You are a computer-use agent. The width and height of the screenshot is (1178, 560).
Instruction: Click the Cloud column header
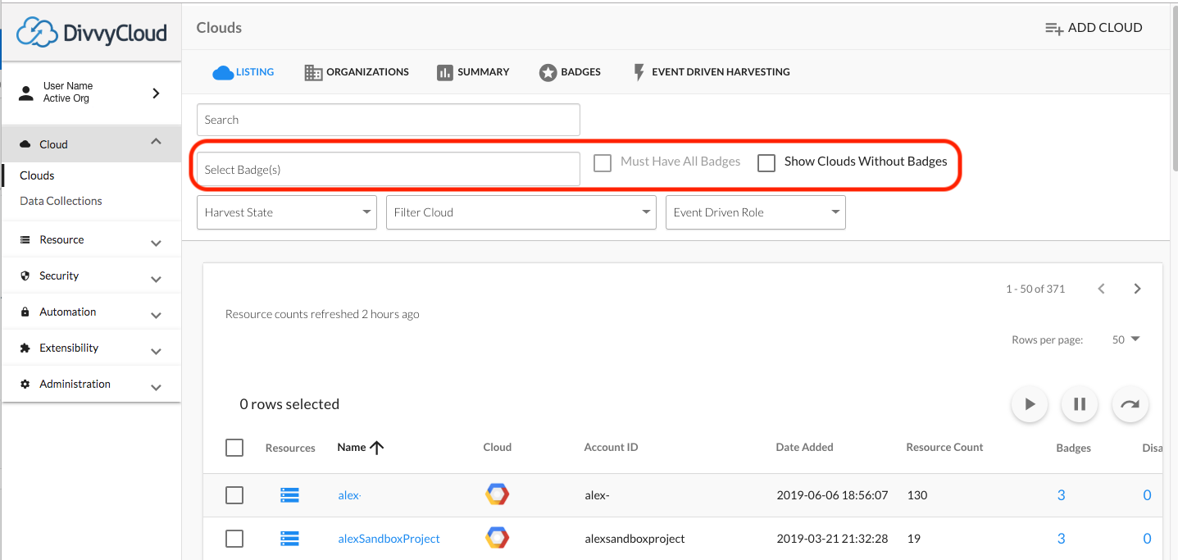(497, 447)
